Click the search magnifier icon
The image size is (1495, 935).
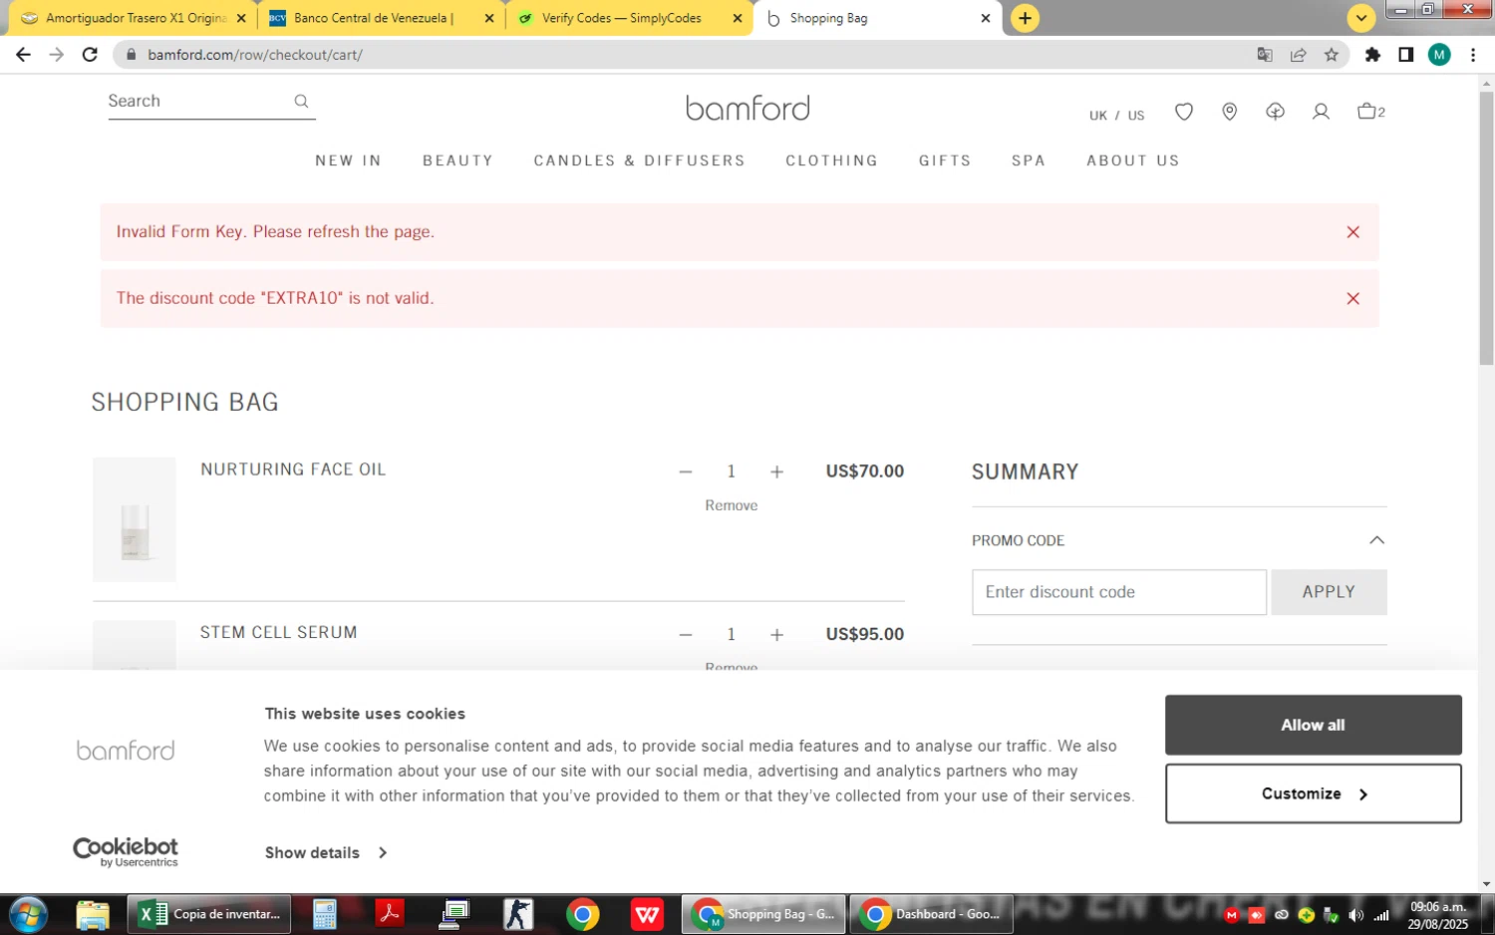(x=301, y=101)
